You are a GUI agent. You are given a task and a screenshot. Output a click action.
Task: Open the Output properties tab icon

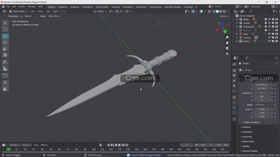pyautogui.click(x=234, y=76)
